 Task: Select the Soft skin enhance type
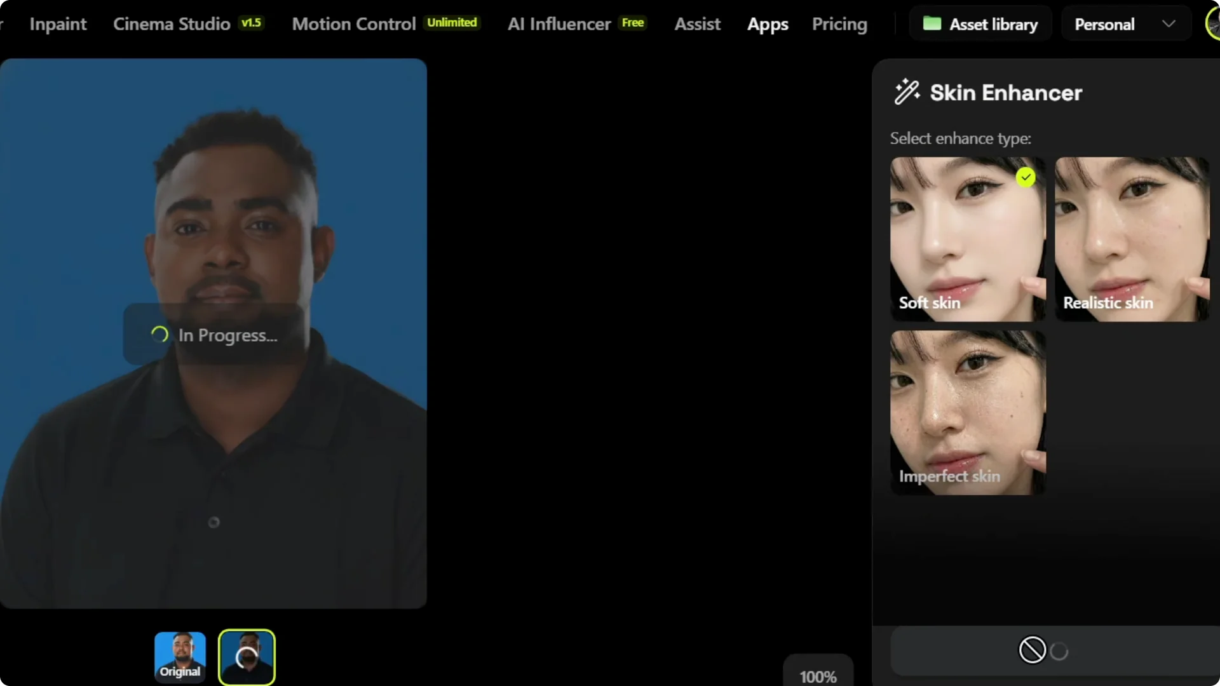(x=966, y=238)
